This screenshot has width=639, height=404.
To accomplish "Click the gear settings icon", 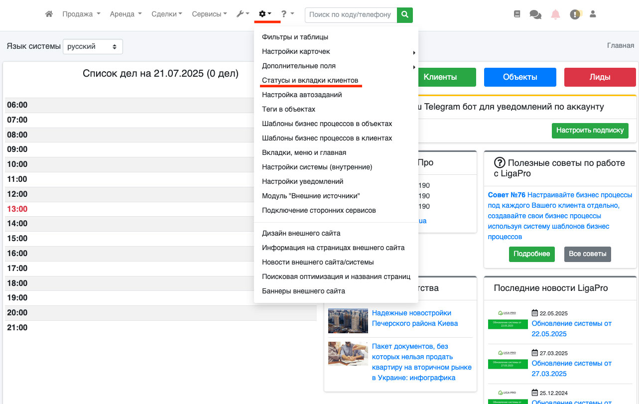I will [264, 14].
